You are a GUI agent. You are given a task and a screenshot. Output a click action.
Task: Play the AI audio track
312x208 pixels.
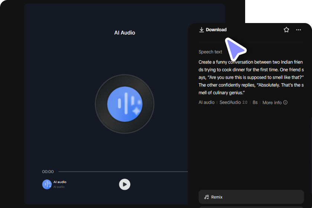pos(124,184)
